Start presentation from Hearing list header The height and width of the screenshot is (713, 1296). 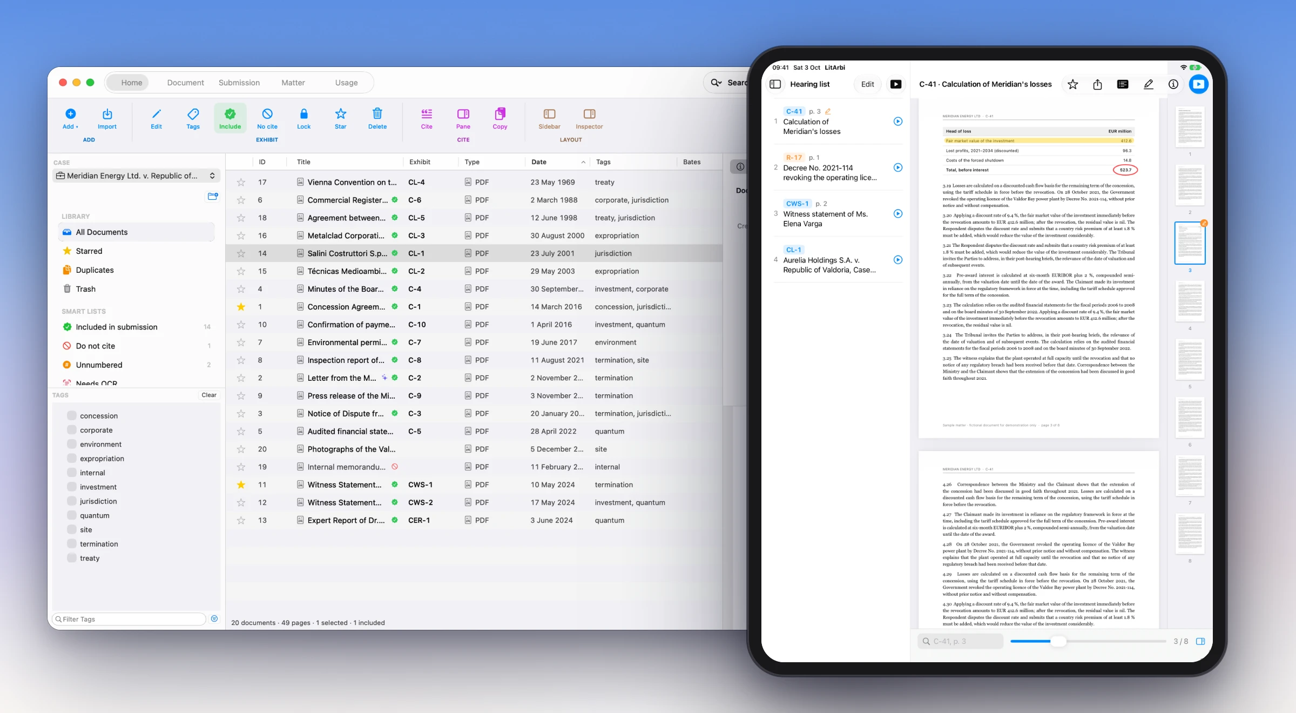click(896, 84)
